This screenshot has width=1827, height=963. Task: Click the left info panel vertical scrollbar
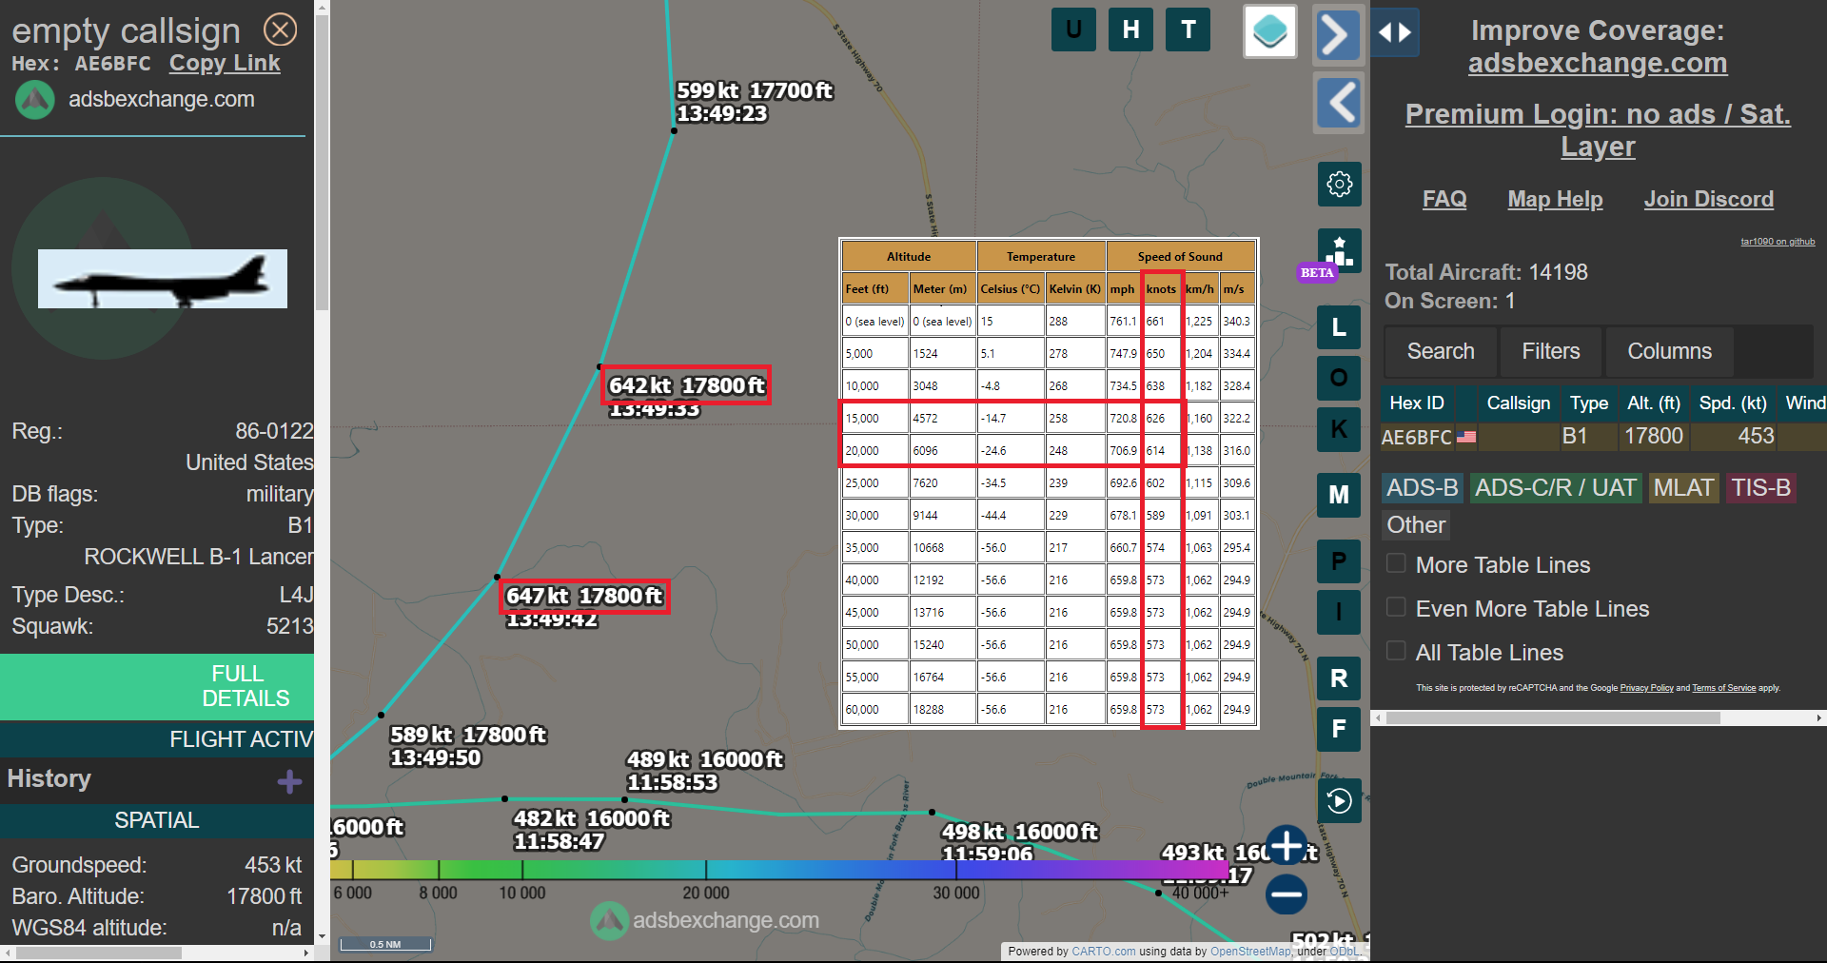[322, 162]
